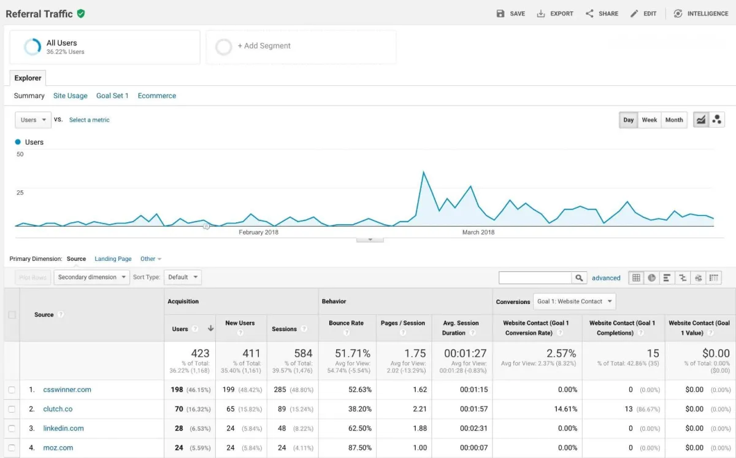
Task: Open the Explorer tab
Action: [28, 78]
